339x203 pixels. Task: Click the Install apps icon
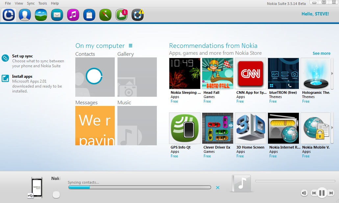click(5, 78)
